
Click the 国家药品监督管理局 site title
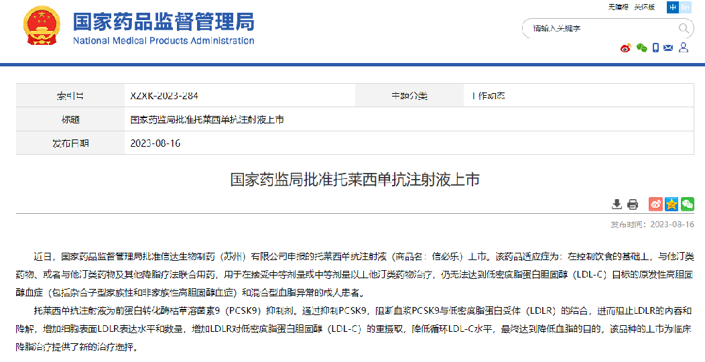click(x=163, y=22)
